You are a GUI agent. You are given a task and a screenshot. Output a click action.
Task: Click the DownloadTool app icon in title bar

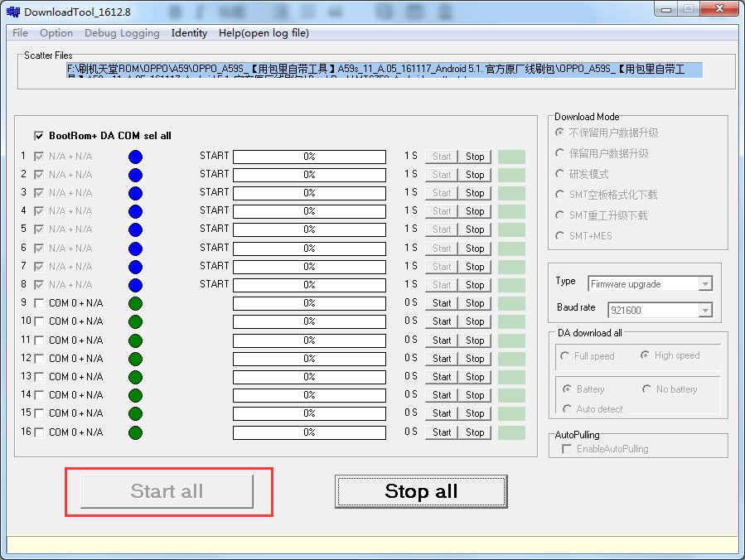(13, 12)
